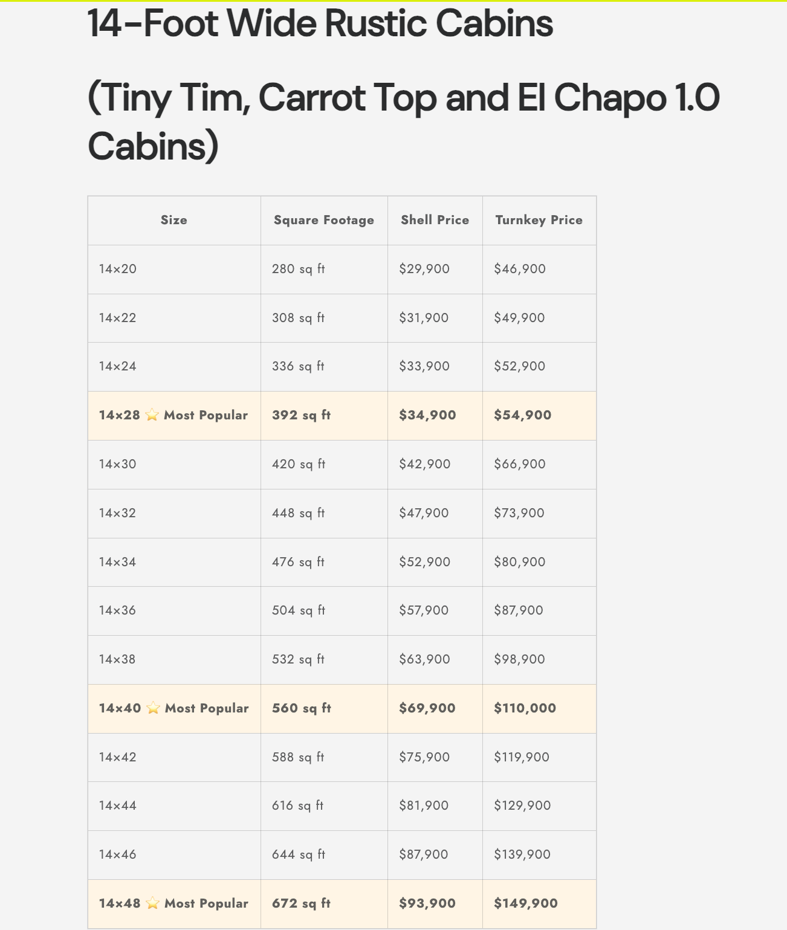
Task: Click the $75,900 shell price cell
Action: [x=424, y=757]
